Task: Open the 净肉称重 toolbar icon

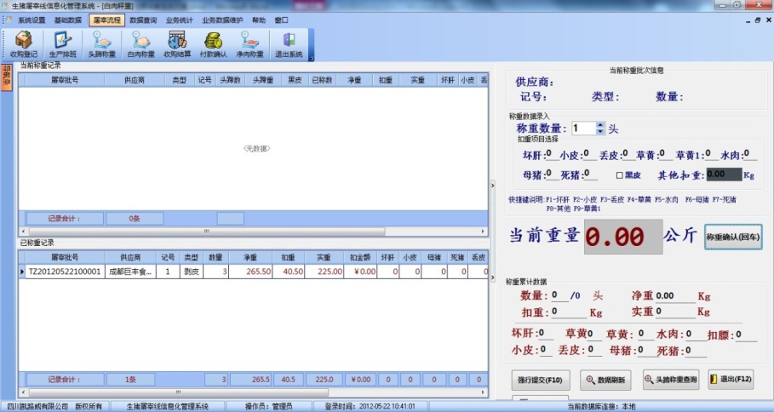Action: click(x=249, y=44)
